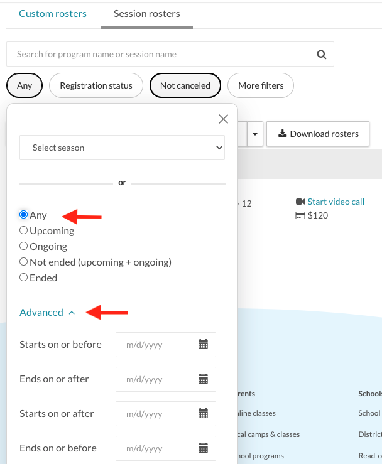Pick the Ended radio option
Viewport: 382px width, 464px height.
pyautogui.click(x=24, y=278)
